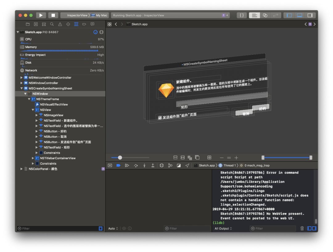Open the Report navigator icon
This screenshot has width=333, height=252.
(92, 24)
